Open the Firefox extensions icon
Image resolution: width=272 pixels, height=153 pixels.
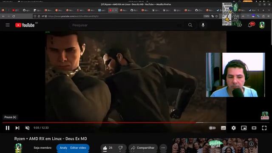(x=263, y=16)
